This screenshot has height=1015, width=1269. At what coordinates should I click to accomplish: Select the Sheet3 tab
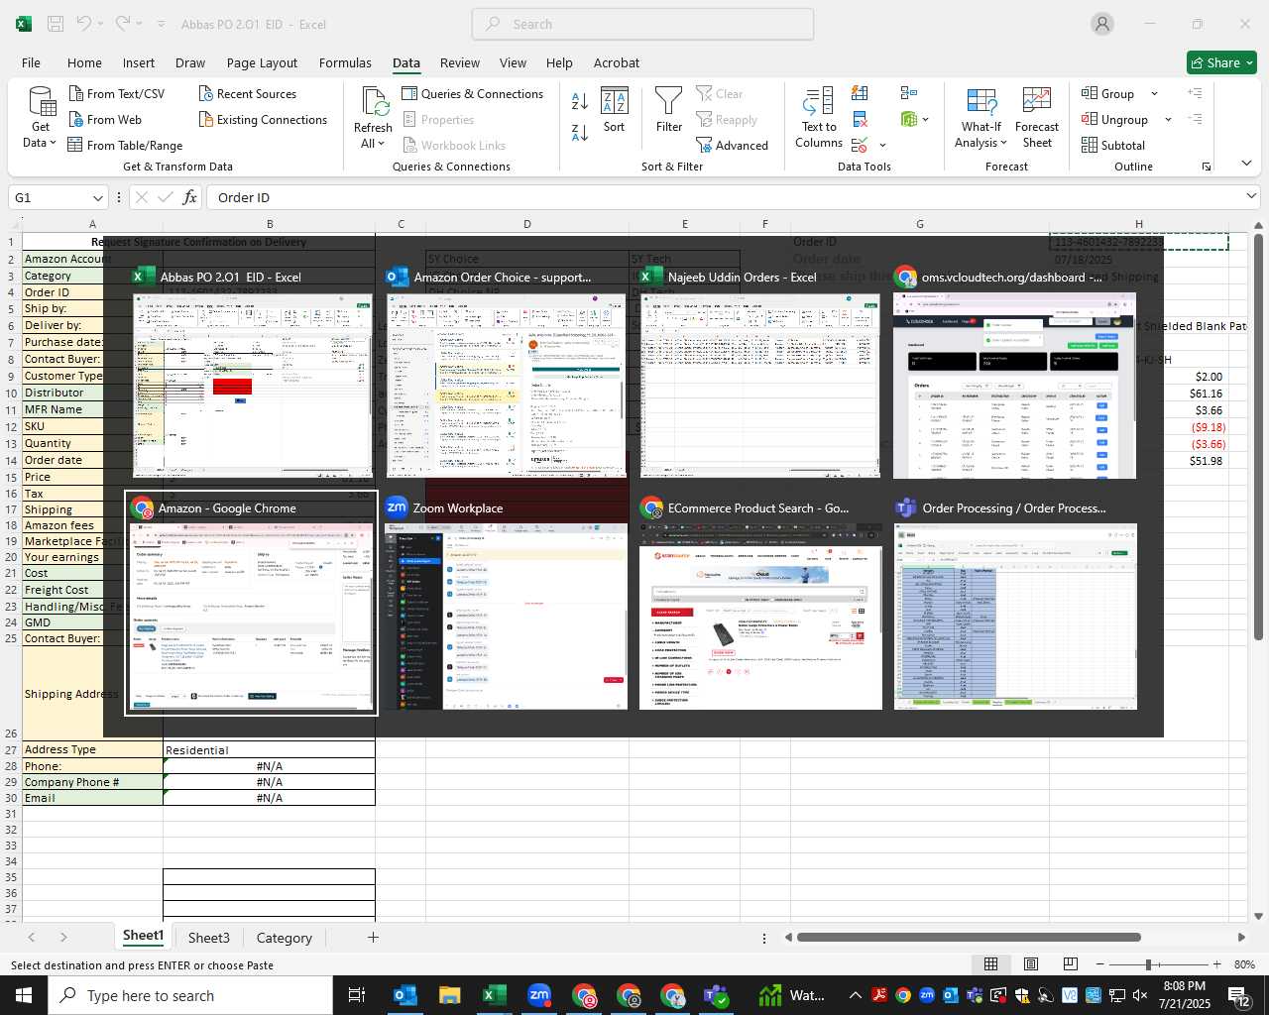(x=208, y=938)
